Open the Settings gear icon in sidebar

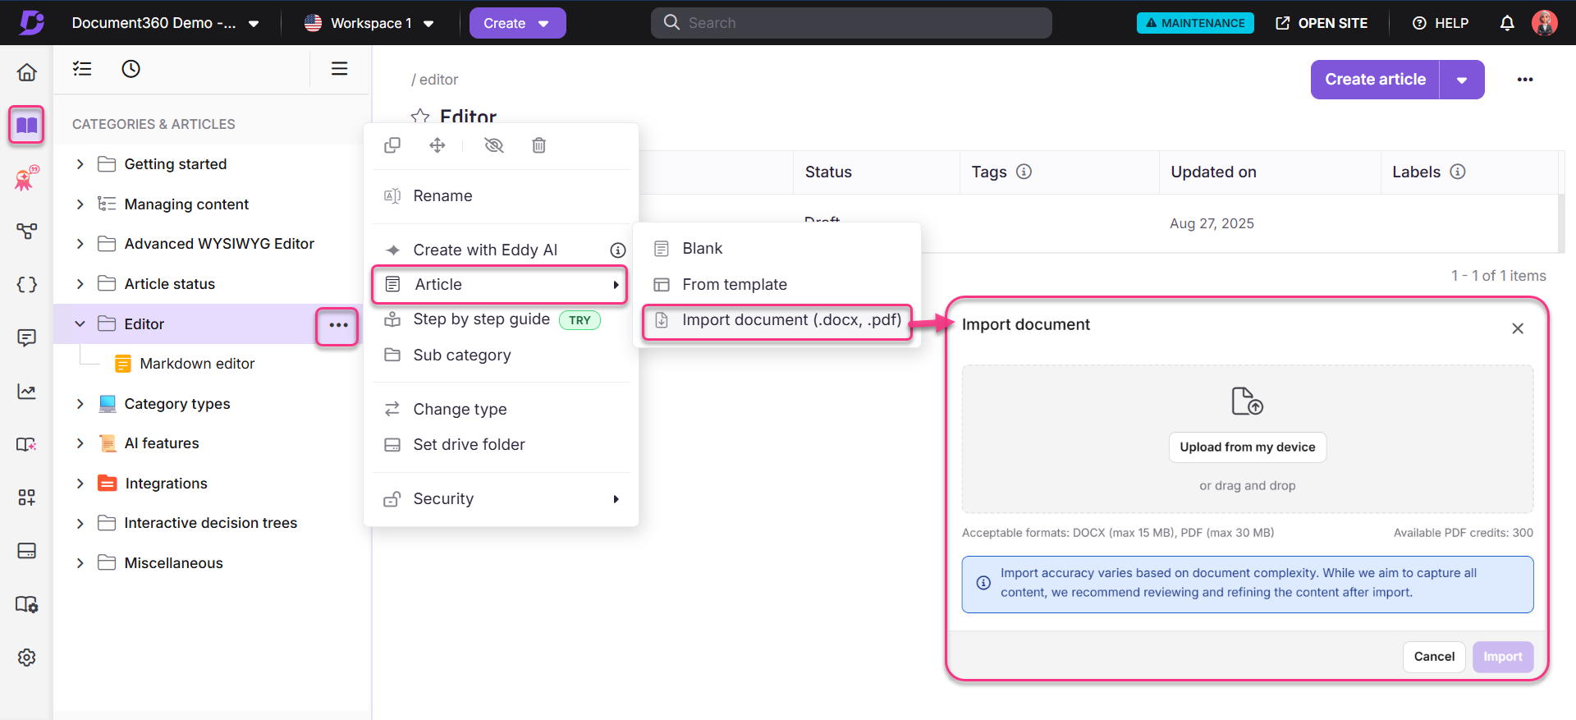[x=26, y=657]
